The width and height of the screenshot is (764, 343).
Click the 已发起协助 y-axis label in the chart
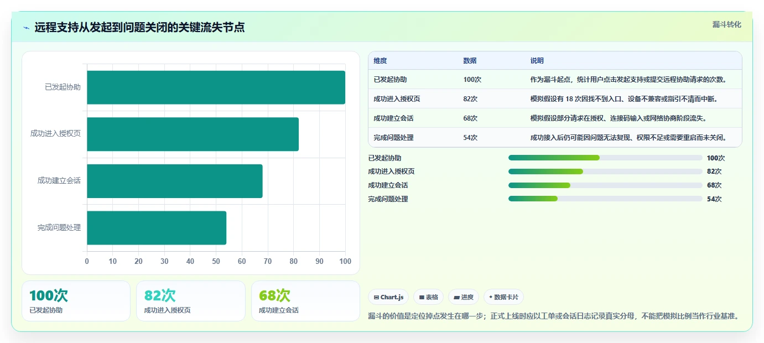pyautogui.click(x=63, y=87)
